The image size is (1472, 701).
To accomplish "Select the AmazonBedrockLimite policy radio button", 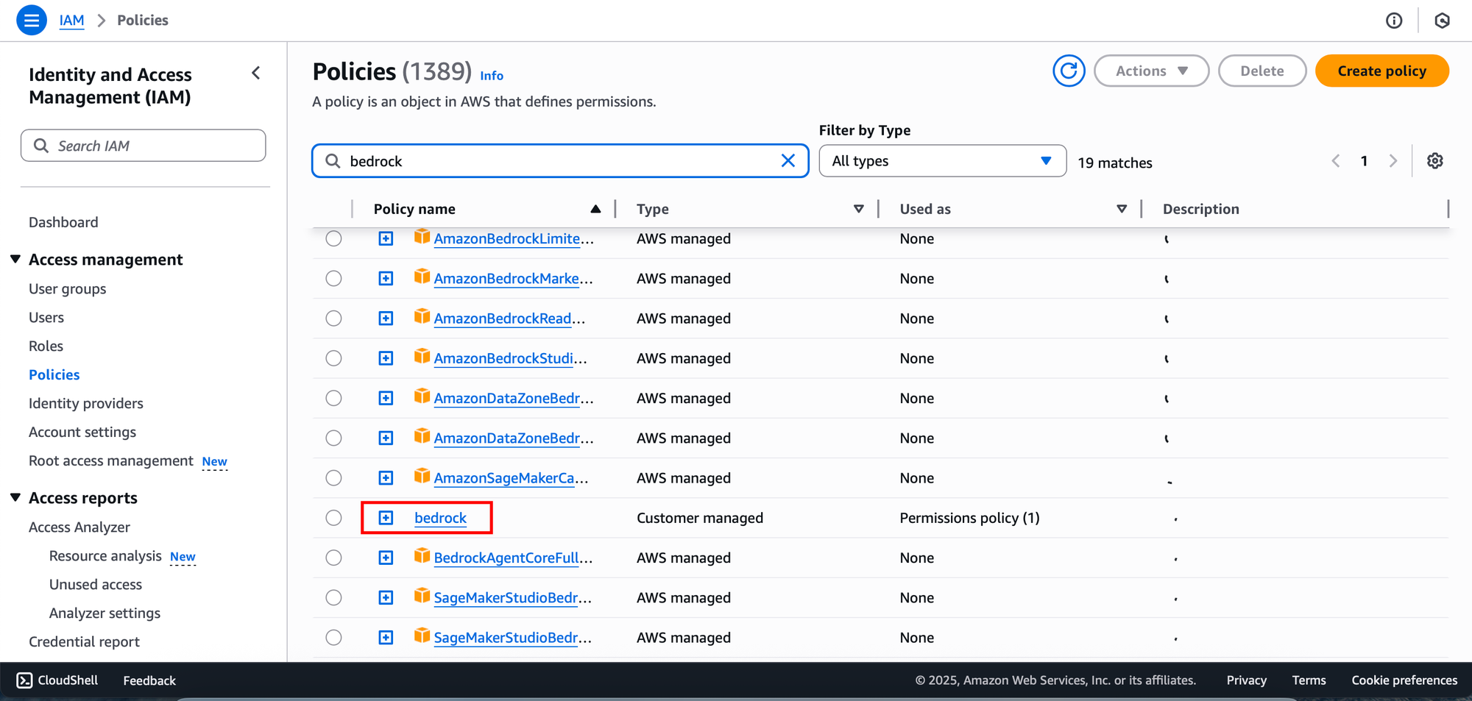I will (x=333, y=238).
